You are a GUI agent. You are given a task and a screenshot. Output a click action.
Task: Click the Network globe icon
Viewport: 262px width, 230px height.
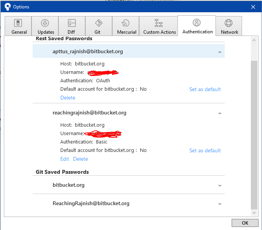click(x=229, y=23)
